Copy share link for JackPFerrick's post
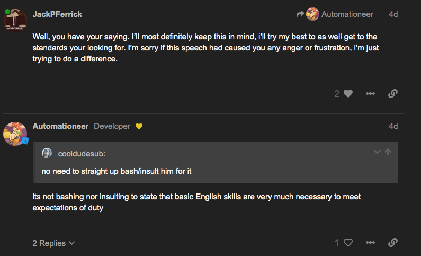 click(x=392, y=94)
